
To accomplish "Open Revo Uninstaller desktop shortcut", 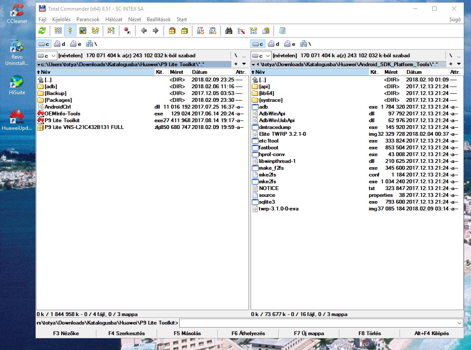I will (x=17, y=52).
